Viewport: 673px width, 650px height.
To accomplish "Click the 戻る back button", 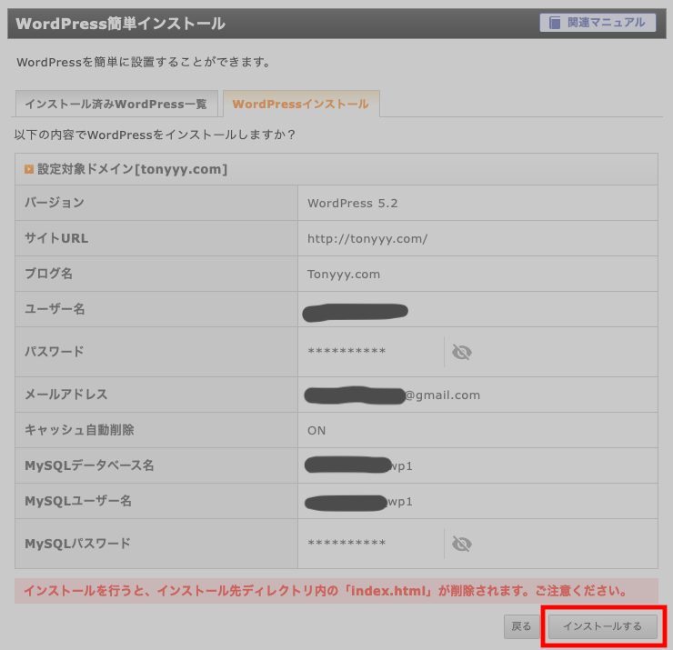I will (521, 626).
